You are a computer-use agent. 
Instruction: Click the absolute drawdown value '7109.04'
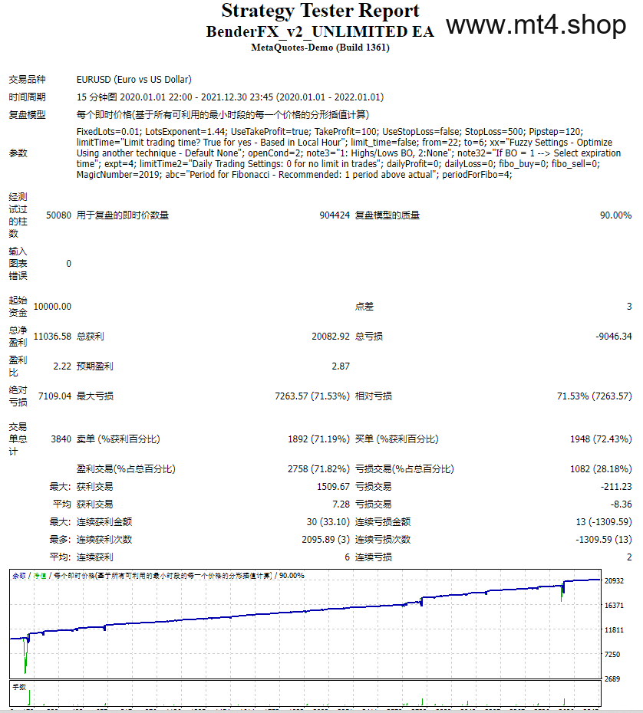click(54, 396)
